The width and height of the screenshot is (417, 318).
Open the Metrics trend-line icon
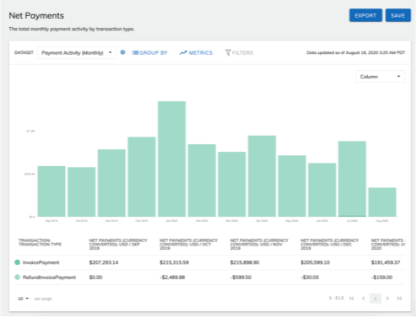(x=183, y=52)
